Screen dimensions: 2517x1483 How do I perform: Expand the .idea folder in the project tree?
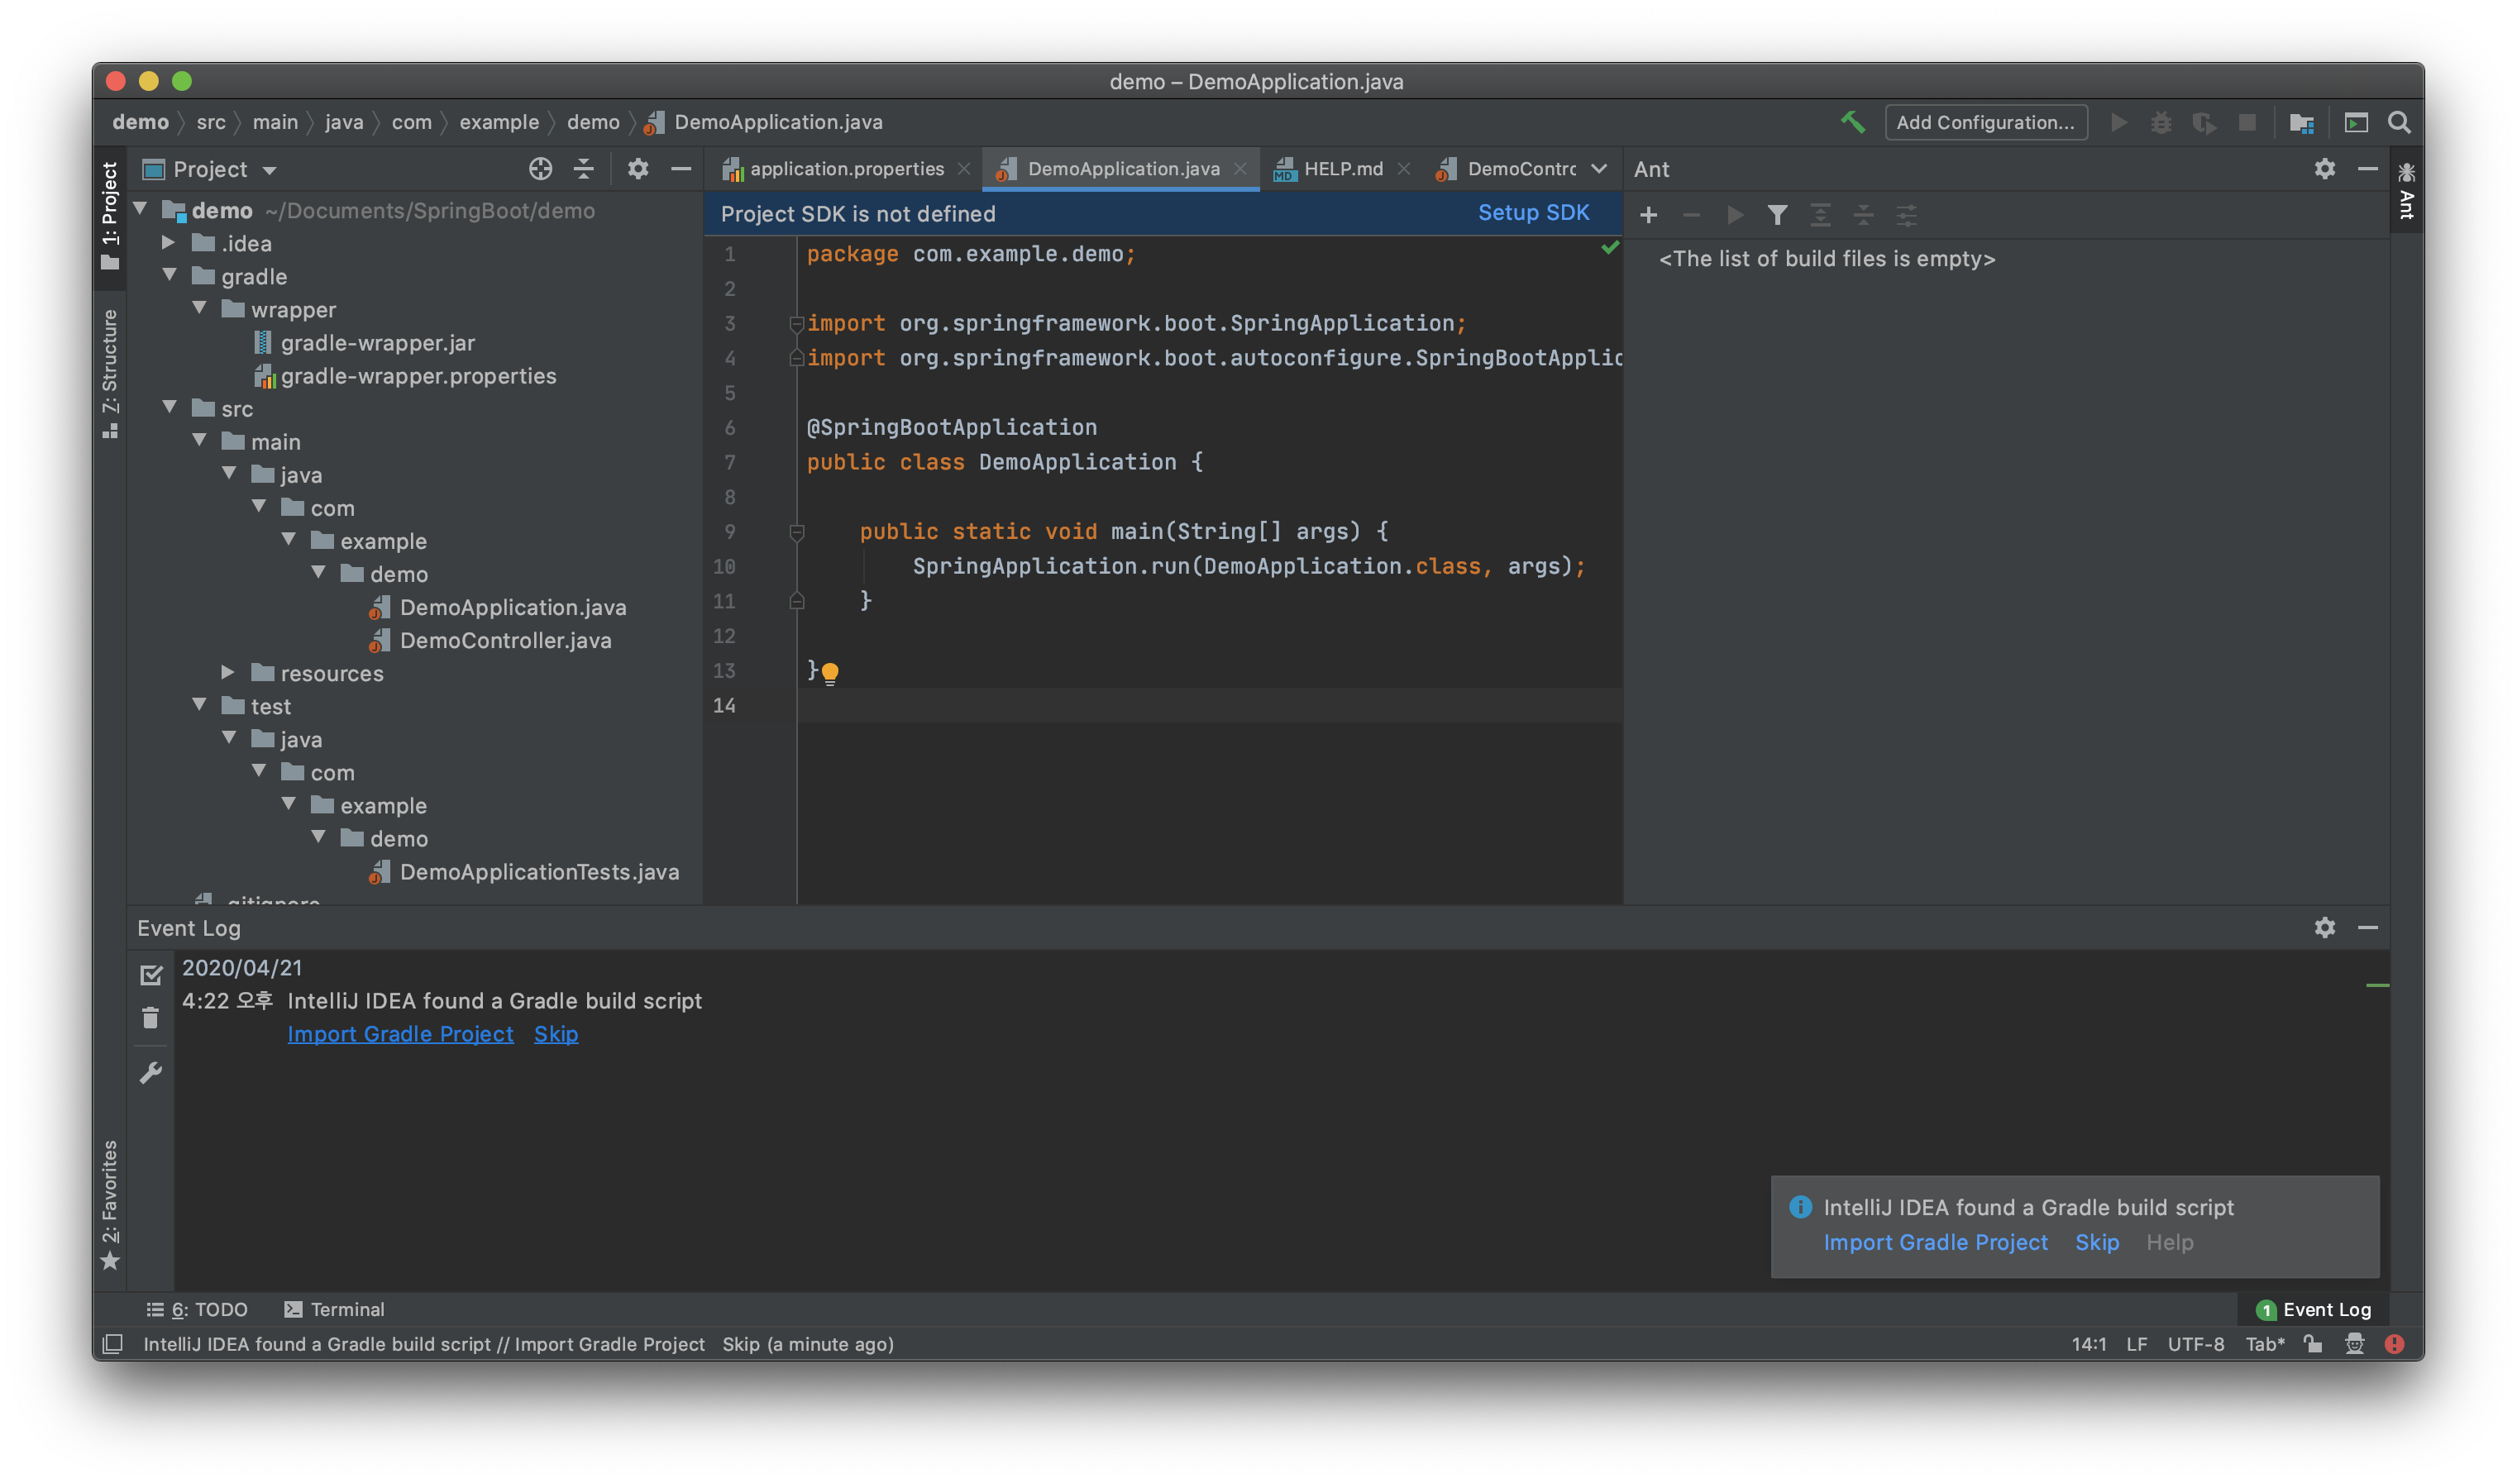[x=169, y=243]
